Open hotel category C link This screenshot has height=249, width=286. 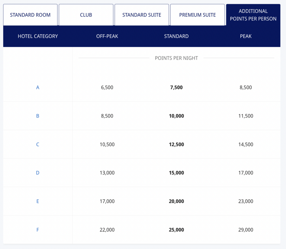[x=38, y=144]
